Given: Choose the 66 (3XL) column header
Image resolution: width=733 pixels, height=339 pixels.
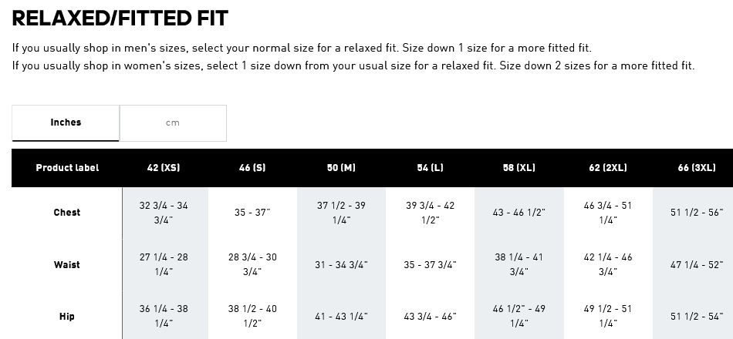Looking at the screenshot, I should (x=696, y=167).
